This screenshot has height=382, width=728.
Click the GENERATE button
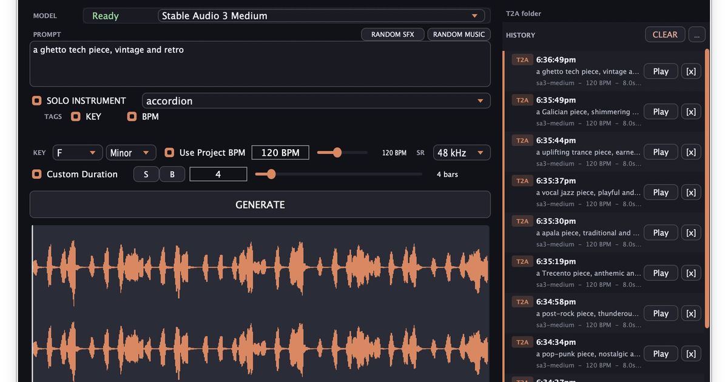260,204
